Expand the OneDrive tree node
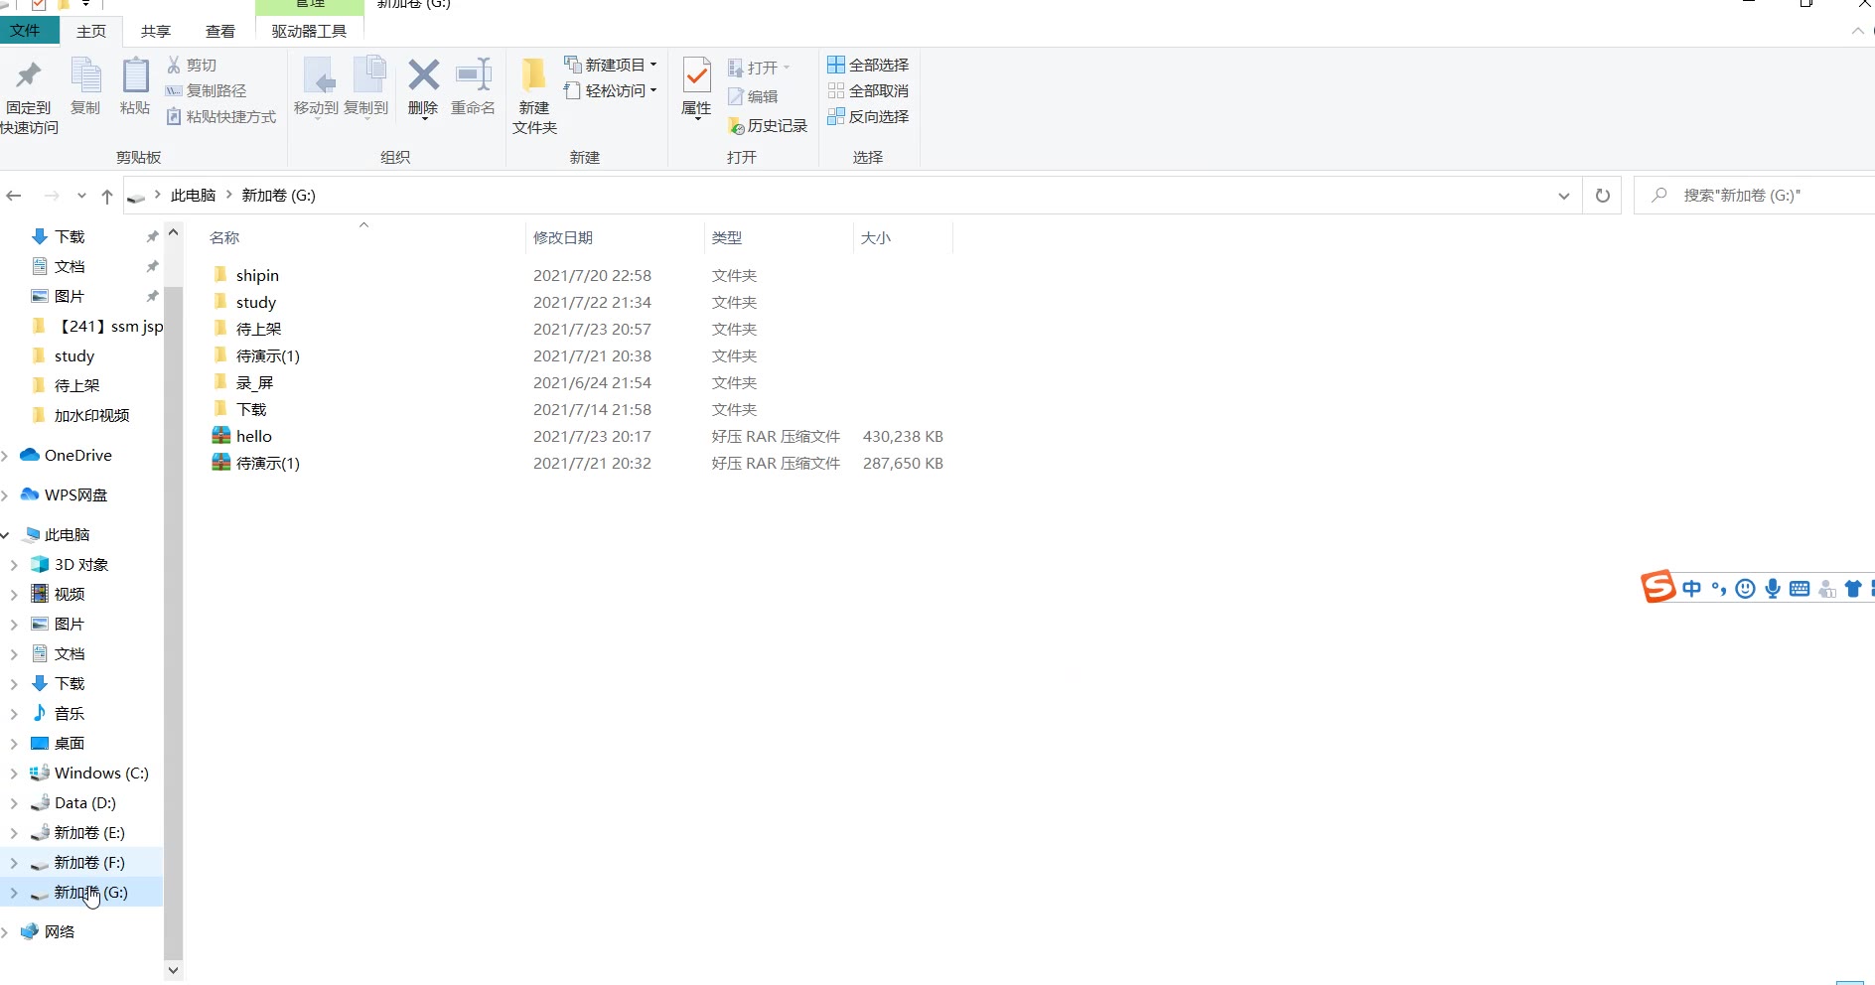Viewport: 1875px width, 985px height. pyautogui.click(x=5, y=456)
